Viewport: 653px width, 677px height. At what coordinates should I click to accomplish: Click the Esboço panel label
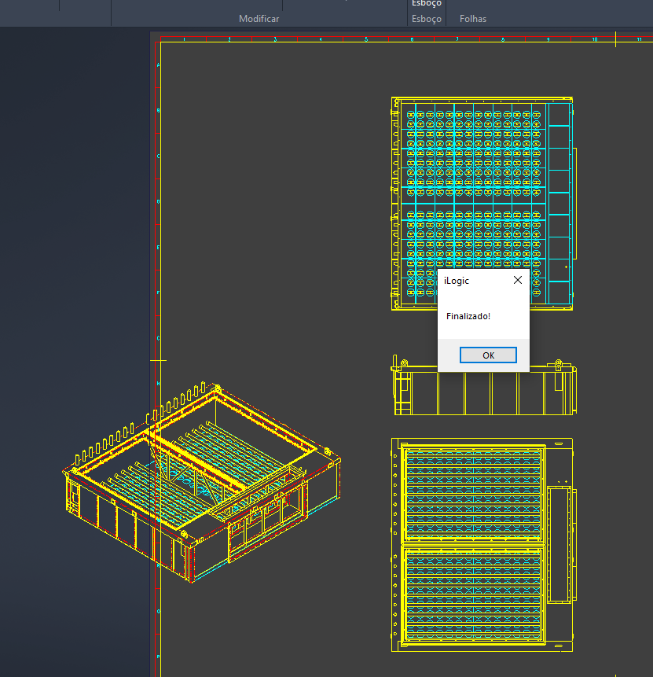click(427, 19)
